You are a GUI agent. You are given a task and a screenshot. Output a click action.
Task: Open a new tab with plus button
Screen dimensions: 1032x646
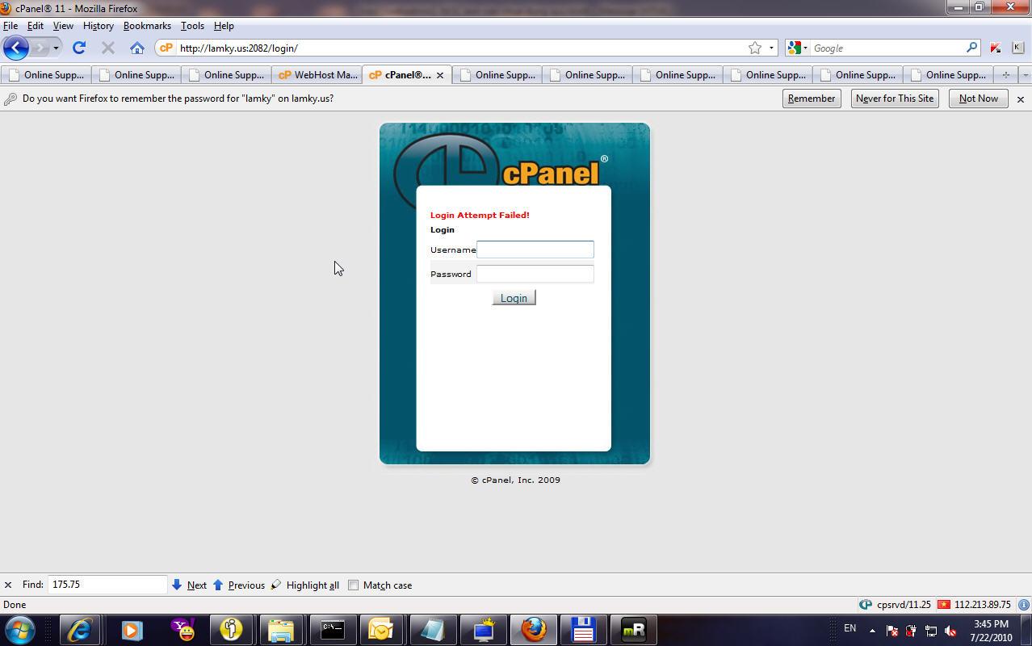[1005, 75]
